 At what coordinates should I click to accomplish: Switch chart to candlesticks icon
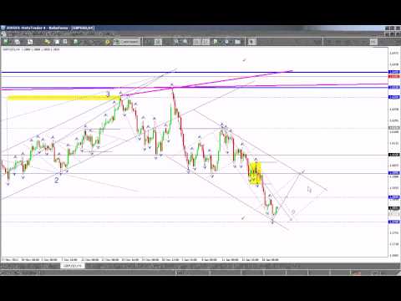[x=158, y=42]
